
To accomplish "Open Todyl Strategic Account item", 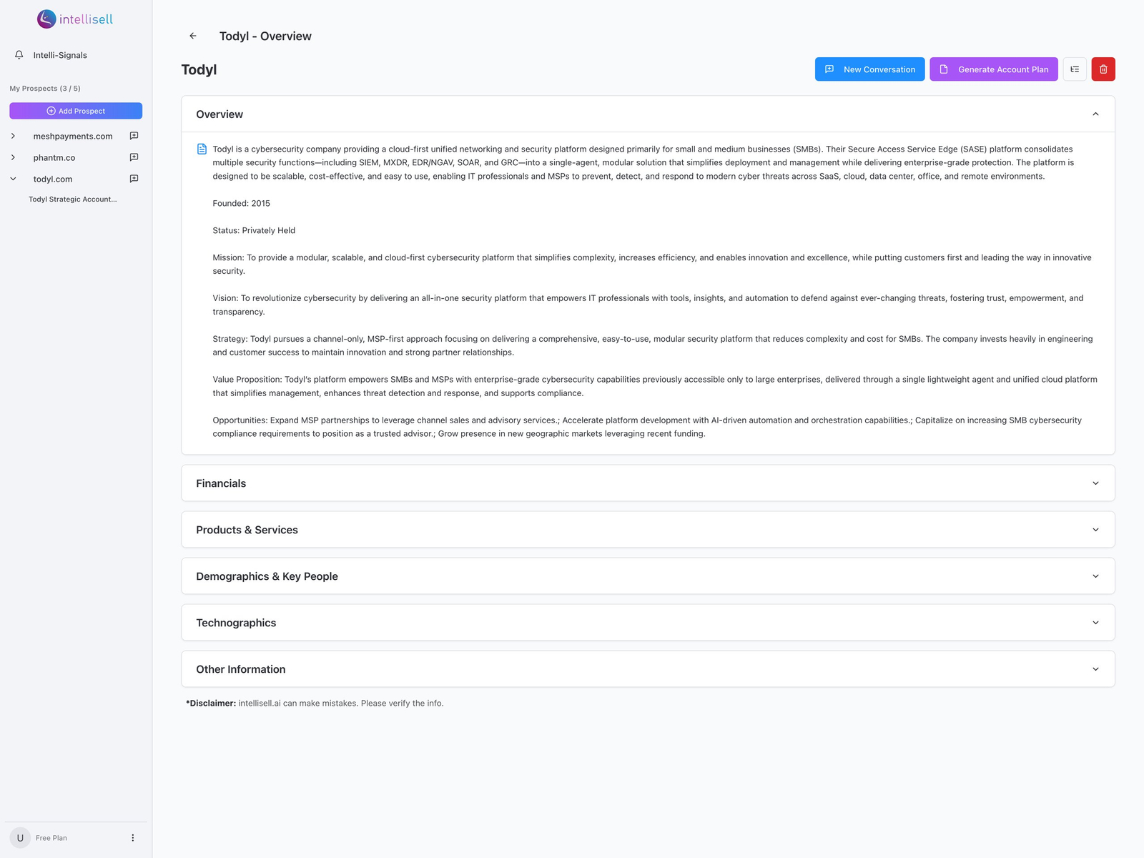I will 73,199.
